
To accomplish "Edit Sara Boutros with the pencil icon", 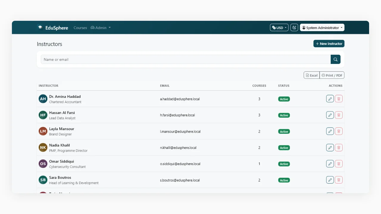I will point(330,180).
